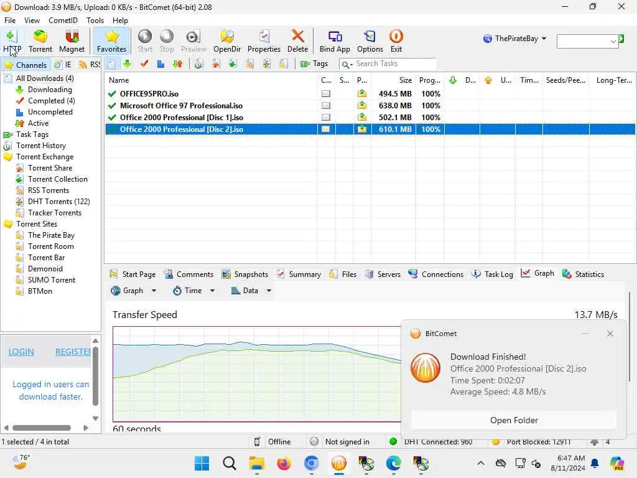Click the Active up-down arrows filter icon
This screenshot has width=637, height=478.
177,64
